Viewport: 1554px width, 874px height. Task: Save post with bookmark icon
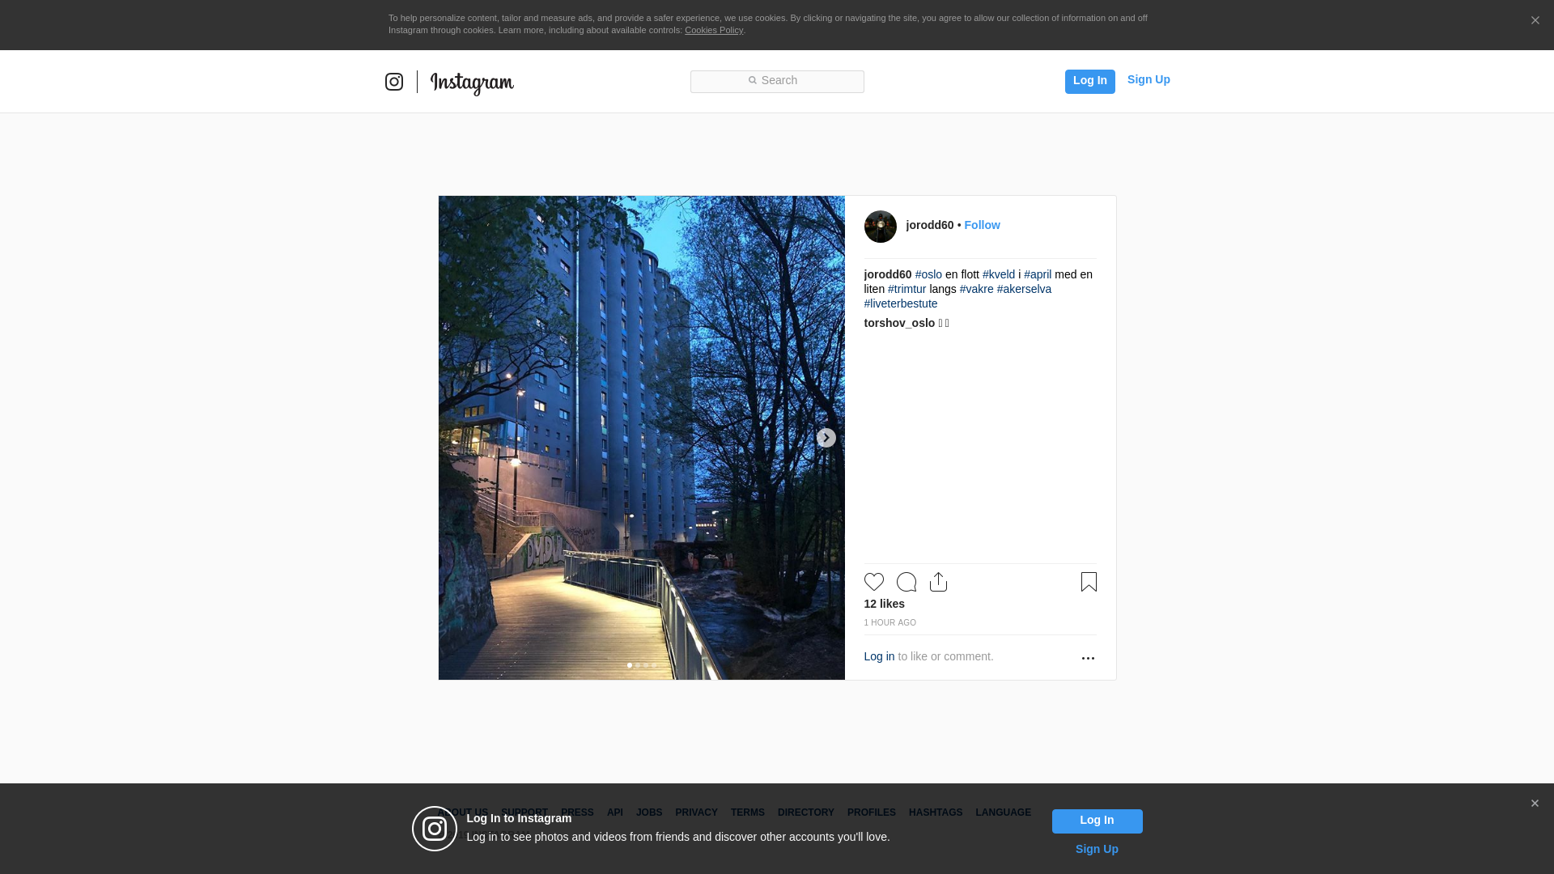[x=1089, y=582]
